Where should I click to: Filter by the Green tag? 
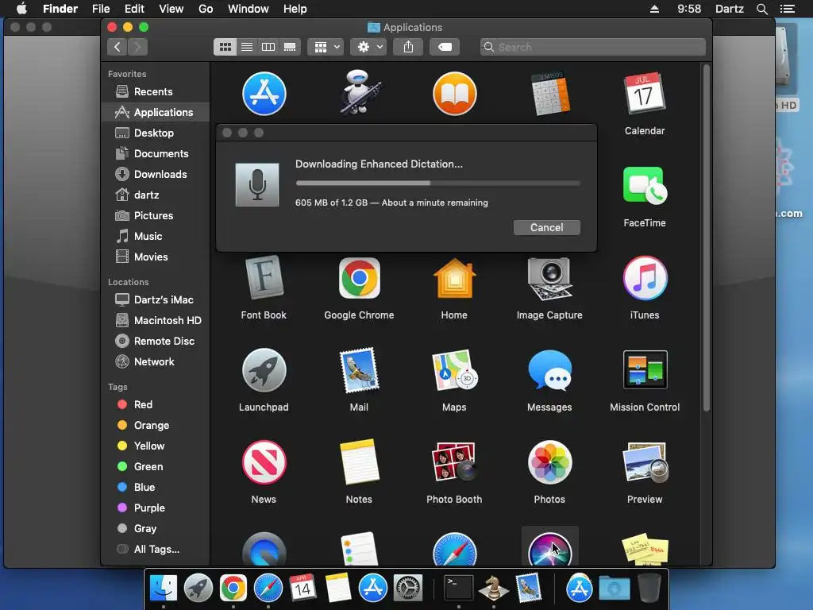coord(156,466)
